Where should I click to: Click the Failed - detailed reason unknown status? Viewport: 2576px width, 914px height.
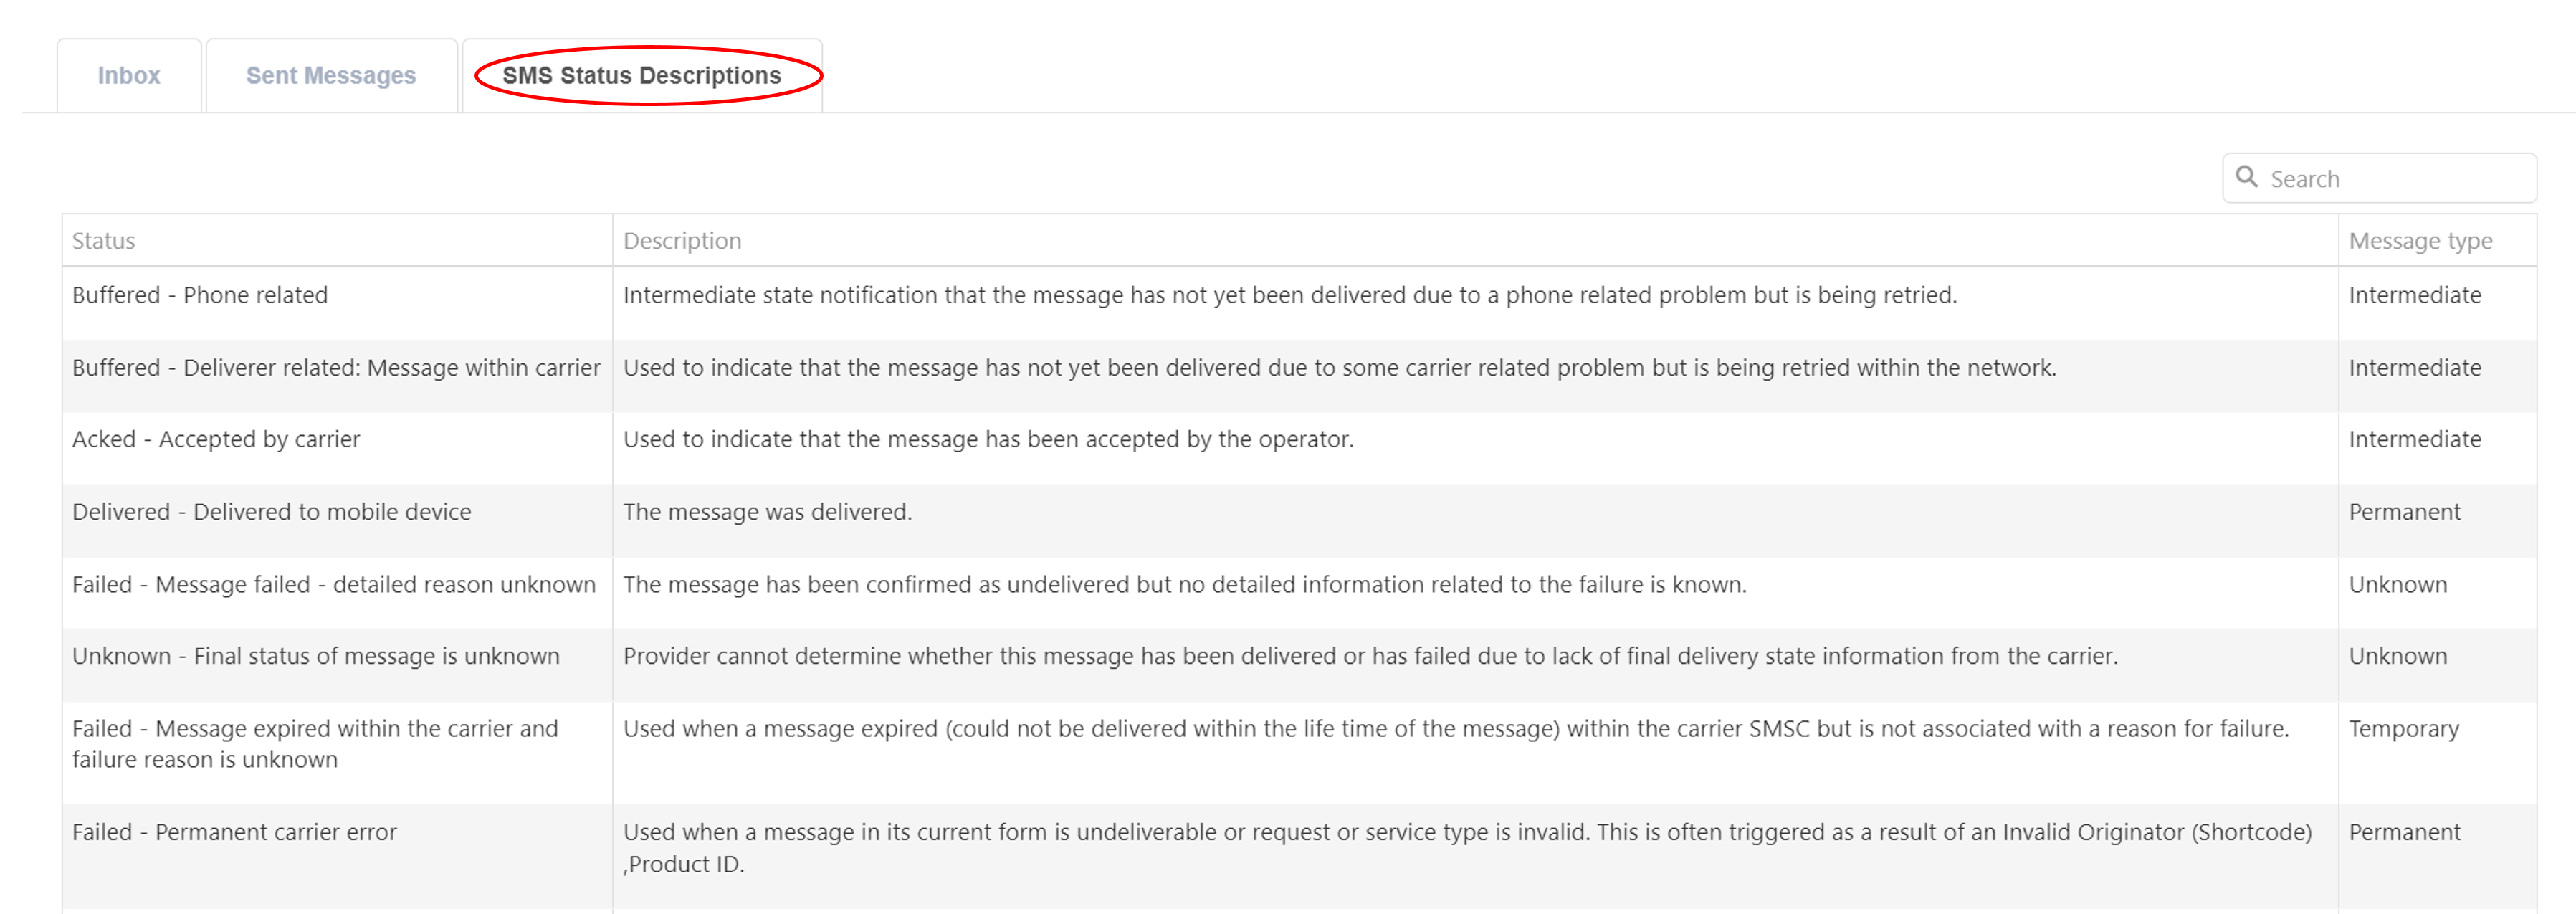(x=334, y=584)
